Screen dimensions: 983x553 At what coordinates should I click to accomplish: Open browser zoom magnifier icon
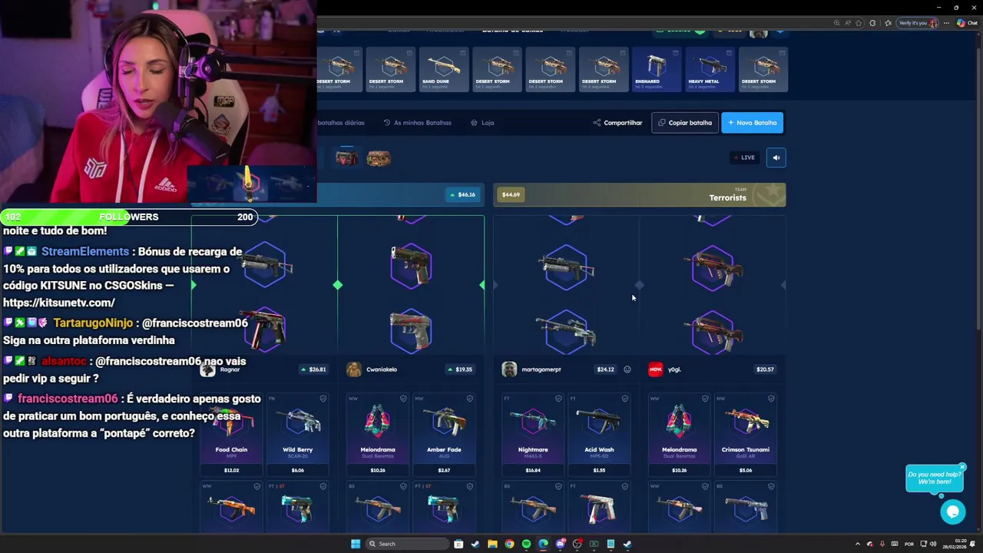[836, 23]
